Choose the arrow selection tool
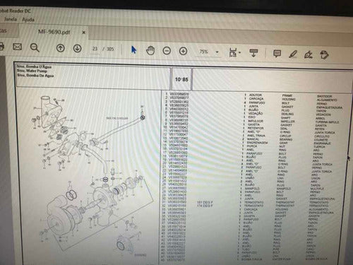 133,50
